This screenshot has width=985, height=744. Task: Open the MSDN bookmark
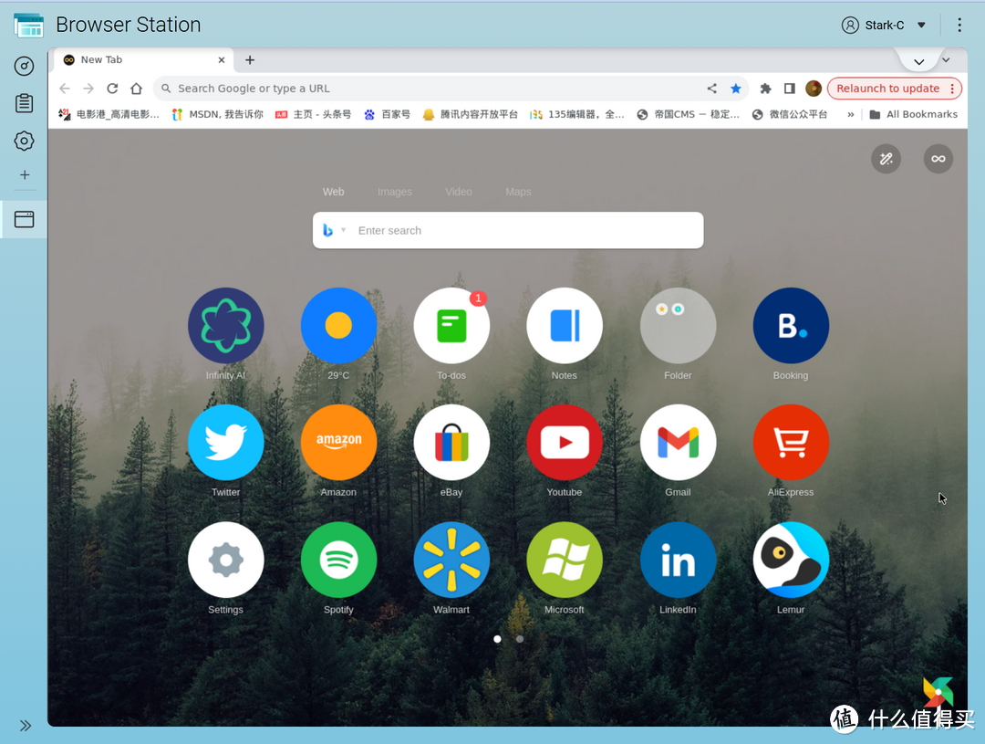pos(217,114)
